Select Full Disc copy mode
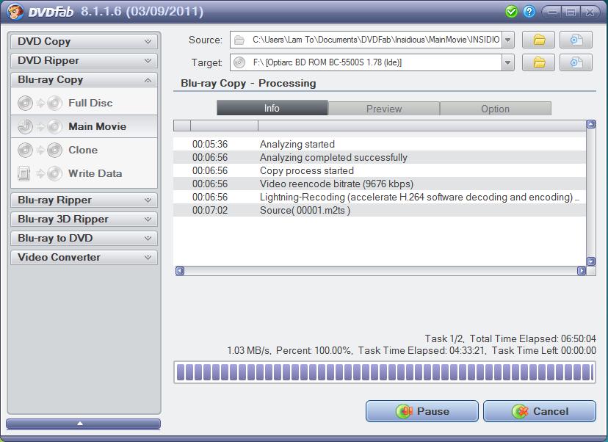The width and height of the screenshot is (608, 442). tap(84, 103)
